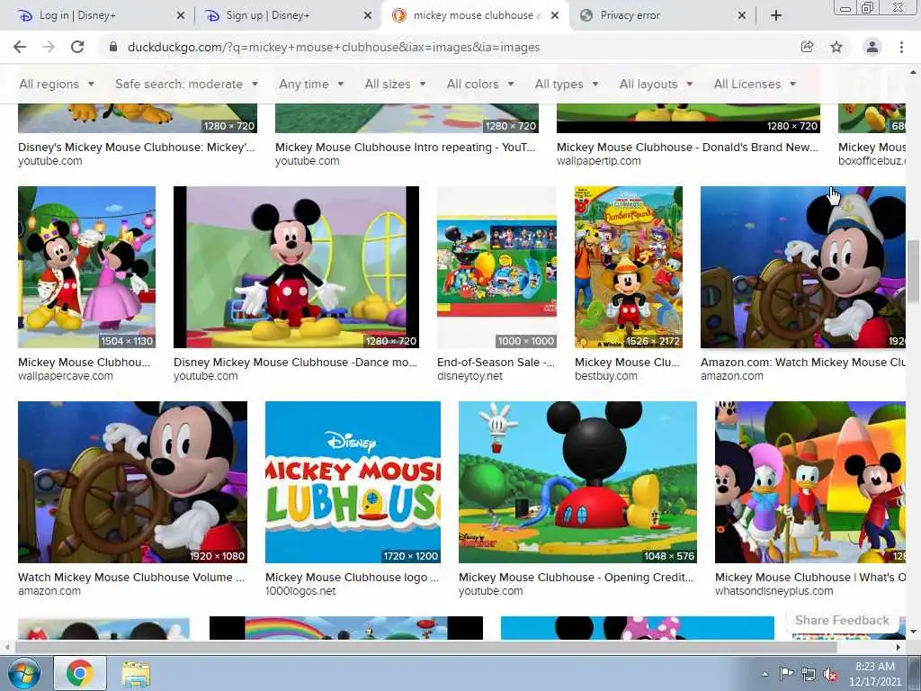Select the mickey mouse clubhouse tab
The image size is (921, 691).
pyautogui.click(x=475, y=15)
